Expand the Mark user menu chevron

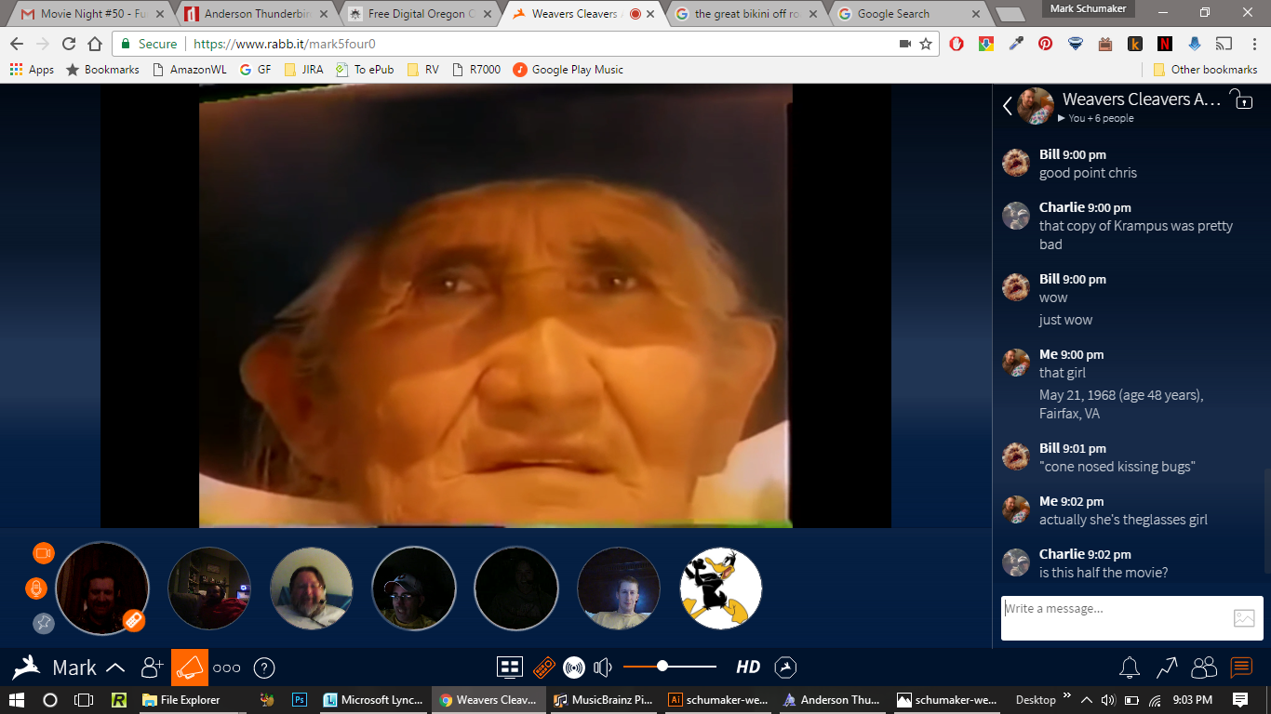click(x=115, y=668)
